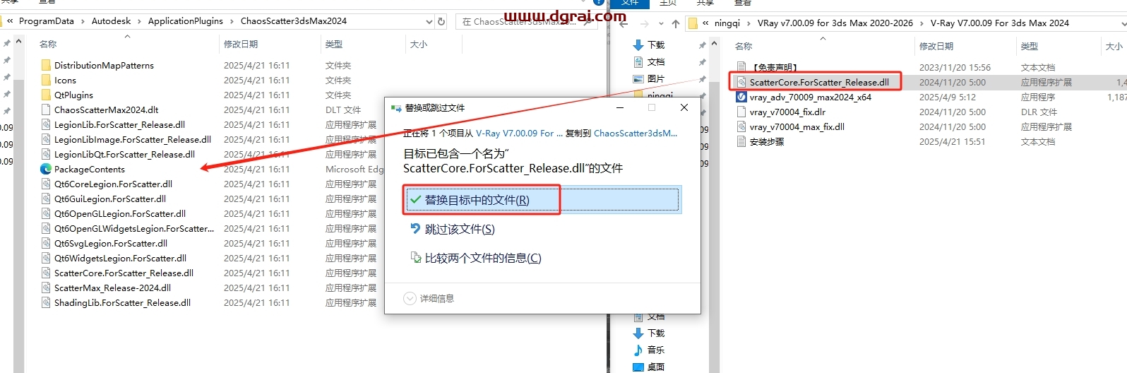The height and width of the screenshot is (373, 1127).
Task: Choose 跳过该文件(S) in the dialog
Action: pyautogui.click(x=459, y=229)
